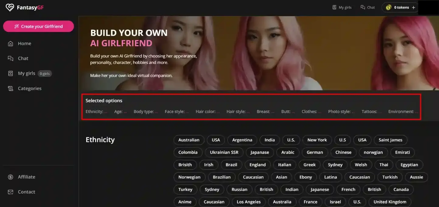The height and width of the screenshot is (207, 439).
Task: Open Chat from the top bar
Action: pos(368,7)
